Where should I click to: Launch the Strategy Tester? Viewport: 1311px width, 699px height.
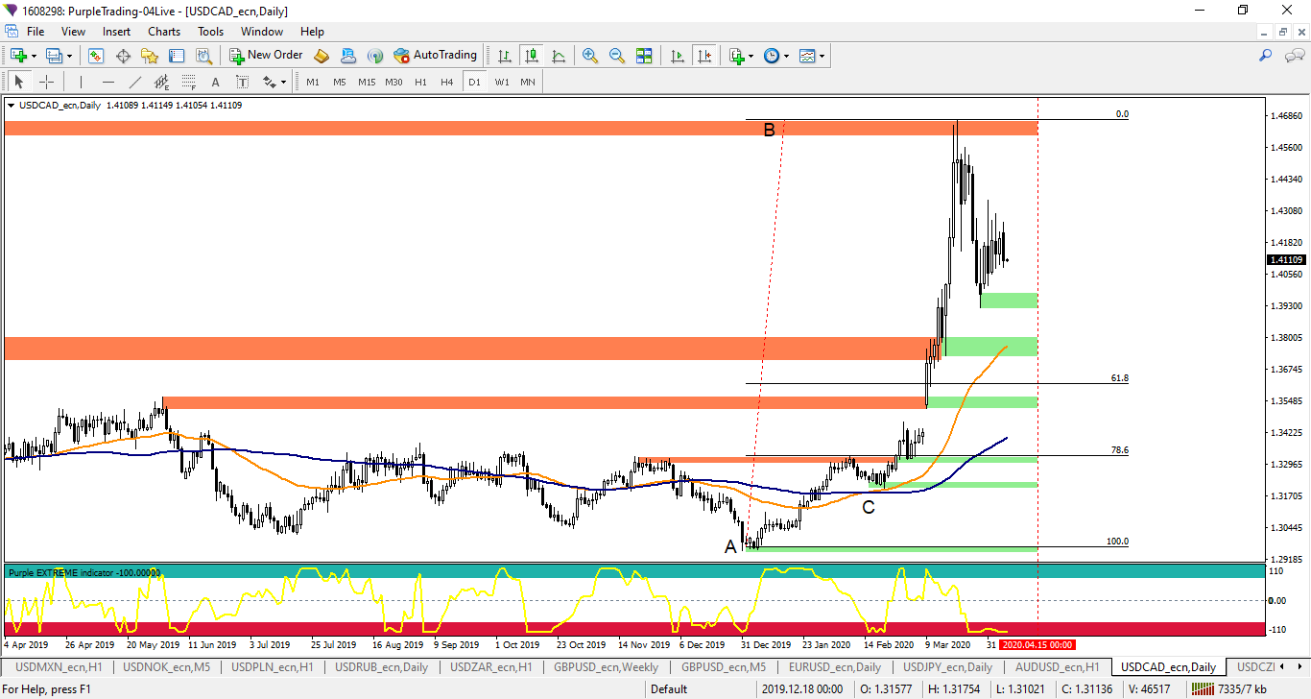click(x=203, y=56)
